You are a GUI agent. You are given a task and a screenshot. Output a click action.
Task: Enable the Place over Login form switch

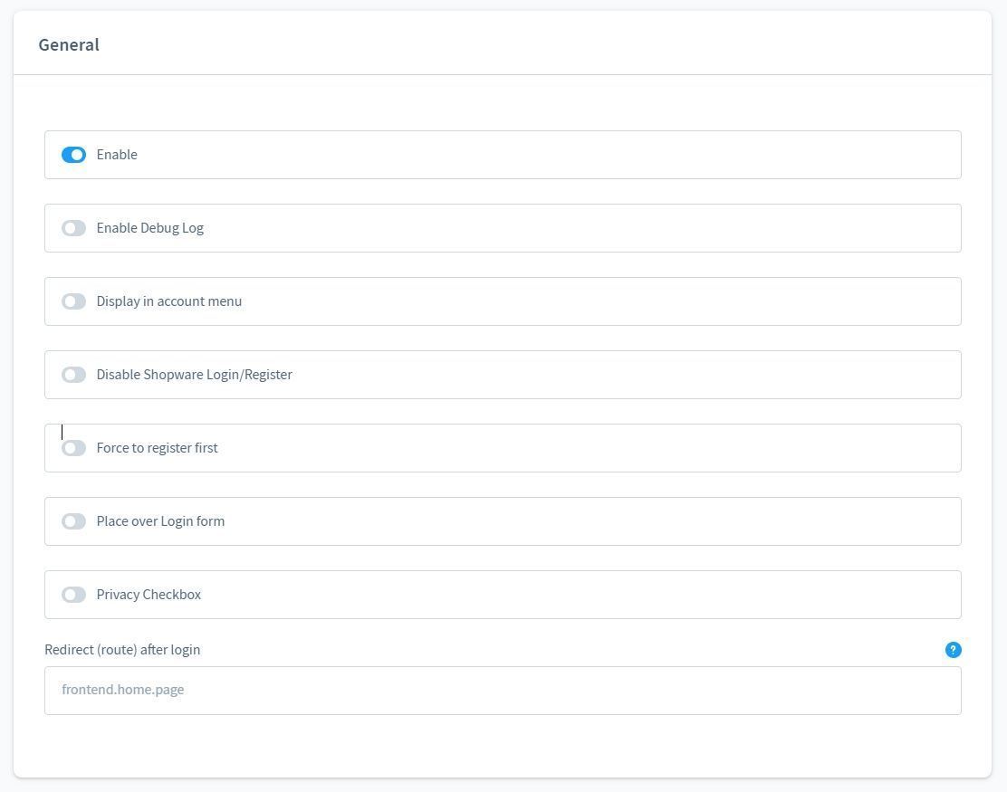coord(73,521)
